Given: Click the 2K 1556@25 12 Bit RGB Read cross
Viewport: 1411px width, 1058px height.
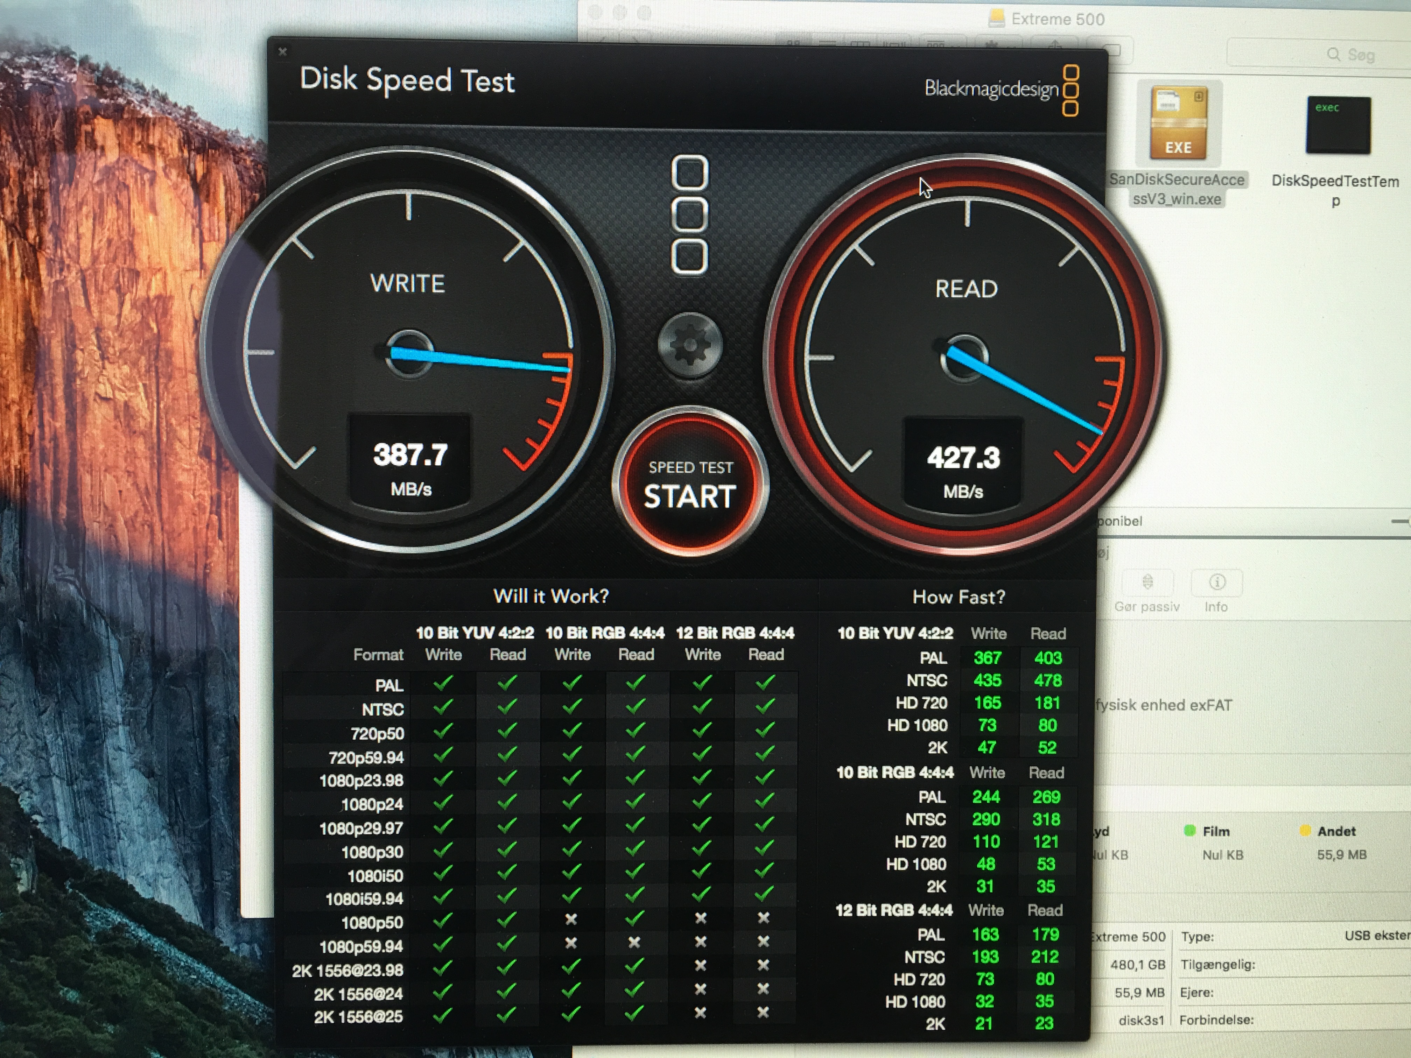Looking at the screenshot, I should point(763,1012).
